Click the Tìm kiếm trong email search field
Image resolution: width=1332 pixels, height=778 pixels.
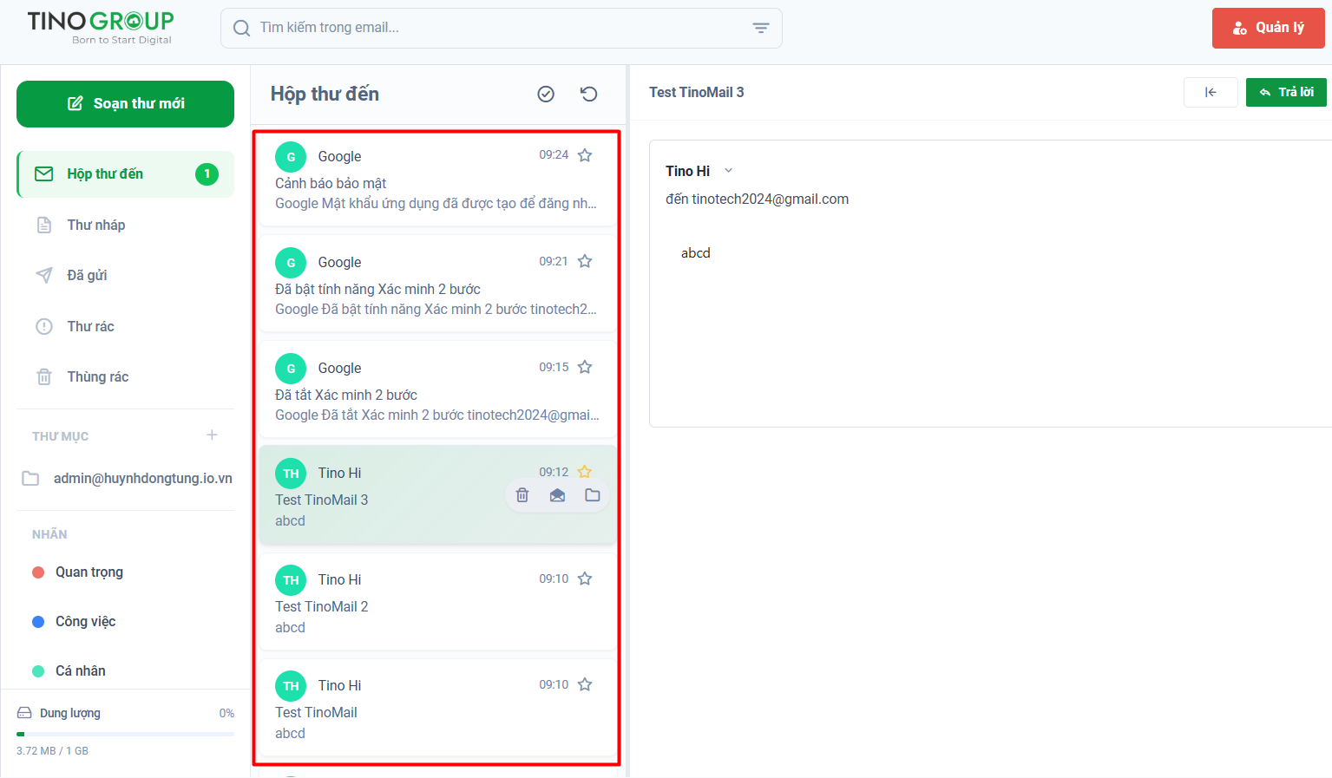tap(502, 29)
